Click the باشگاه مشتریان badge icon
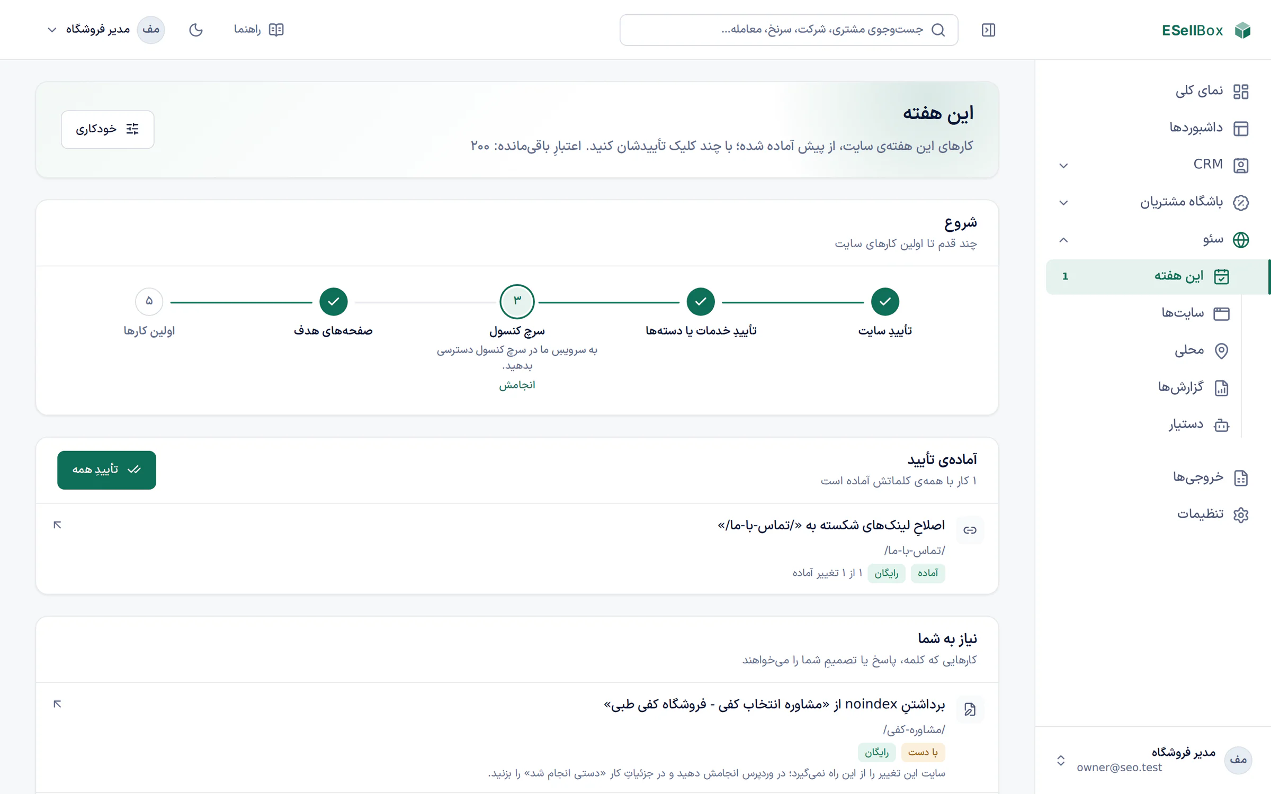The width and height of the screenshot is (1271, 794). 1241,202
